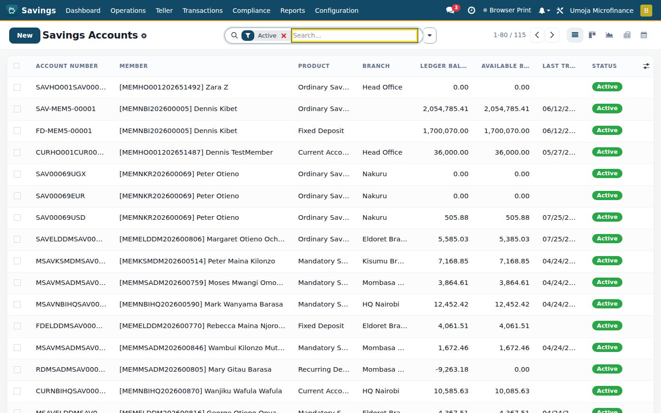Open account FD-MEM5-00001
661x413 pixels.
coord(64,131)
